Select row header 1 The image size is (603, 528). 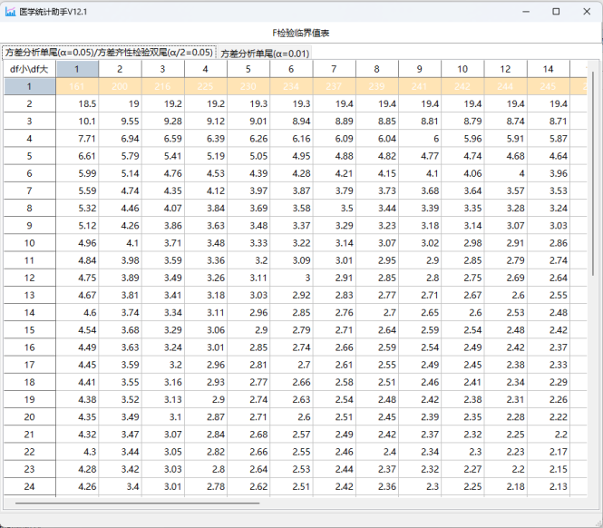tap(30, 86)
